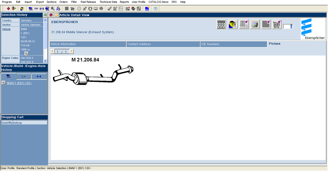Click the Selection History scroll down arrow

click(x=45, y=61)
